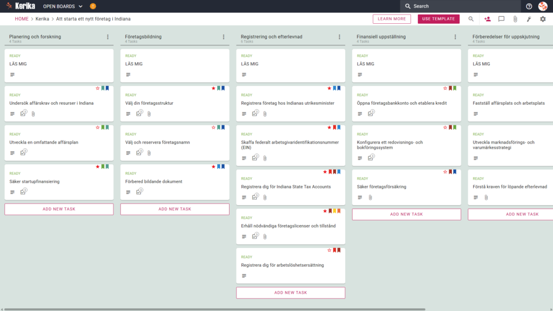Toggle star on Utveckla en omfattande affärsplan

[98, 127]
